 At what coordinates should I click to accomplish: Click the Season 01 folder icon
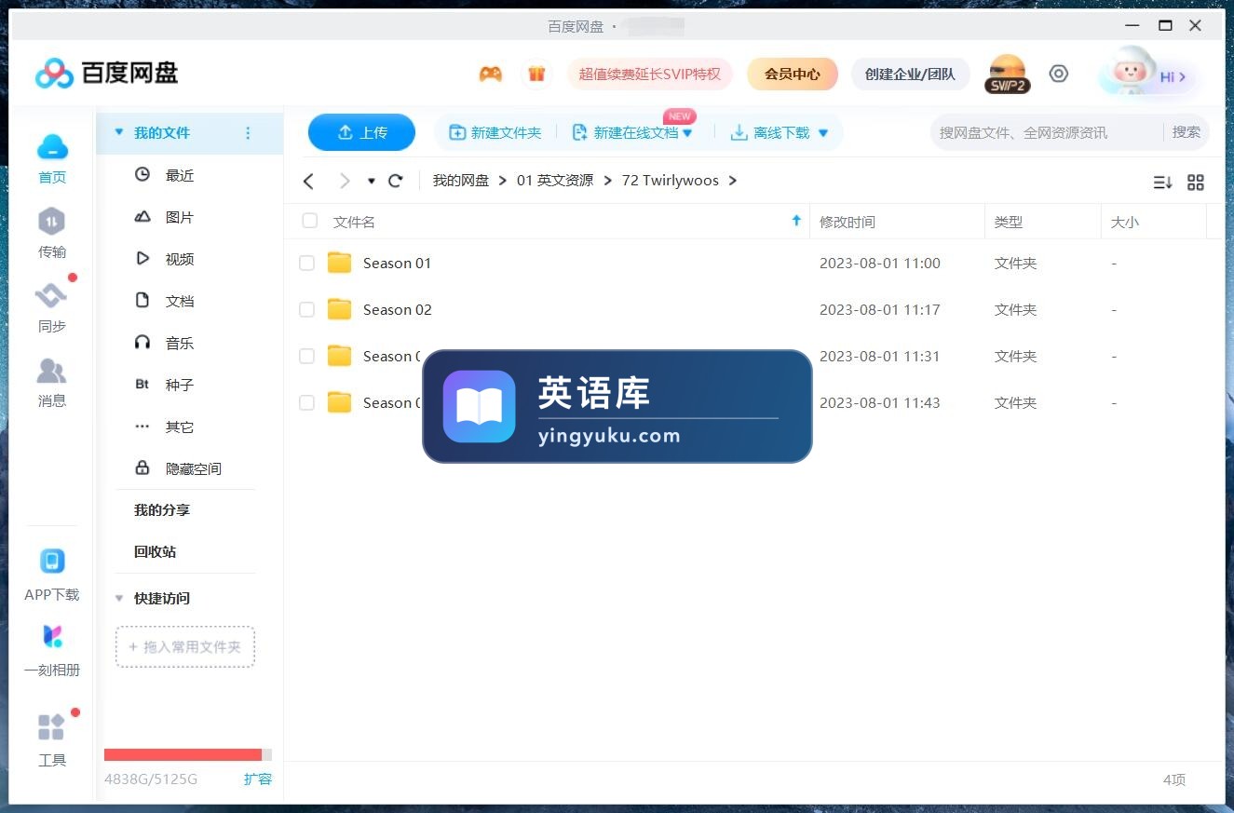point(340,263)
